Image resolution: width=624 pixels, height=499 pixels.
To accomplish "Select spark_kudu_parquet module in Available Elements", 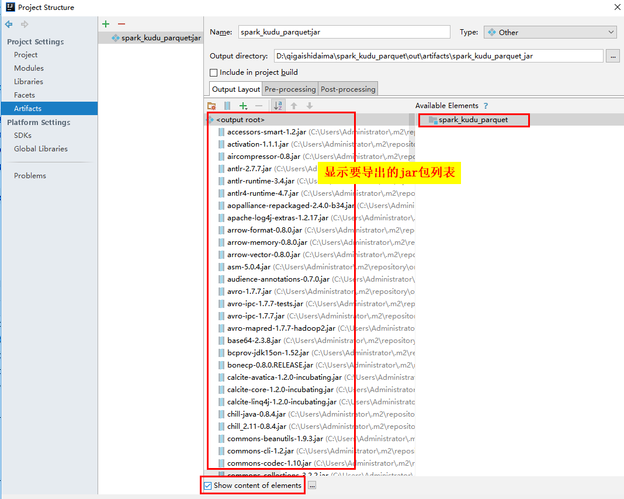I will click(473, 120).
